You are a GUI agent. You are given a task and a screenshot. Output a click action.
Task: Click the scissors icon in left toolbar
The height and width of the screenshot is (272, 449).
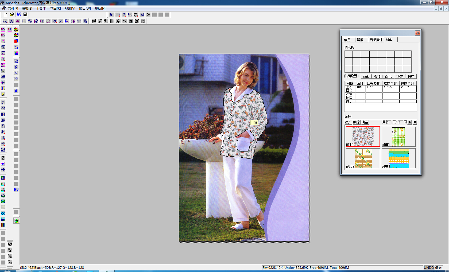tap(3, 103)
